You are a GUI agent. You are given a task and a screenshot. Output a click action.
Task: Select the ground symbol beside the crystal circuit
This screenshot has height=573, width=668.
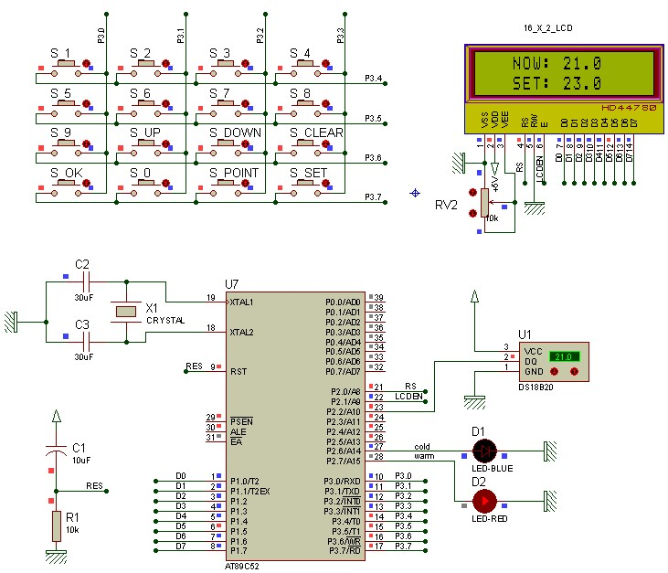click(11, 322)
